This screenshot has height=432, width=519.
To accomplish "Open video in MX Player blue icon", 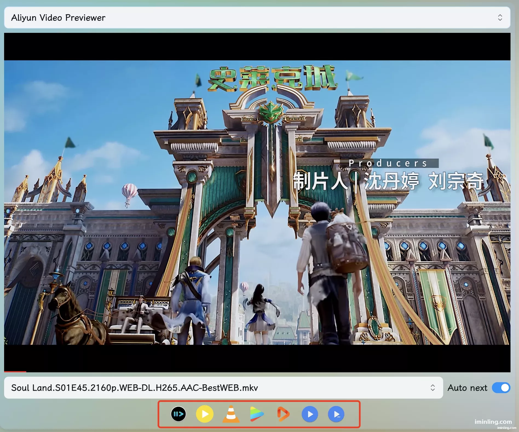I will [310, 414].
